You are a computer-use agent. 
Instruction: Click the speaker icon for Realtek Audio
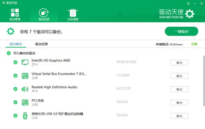pyautogui.click(x=25, y=89)
